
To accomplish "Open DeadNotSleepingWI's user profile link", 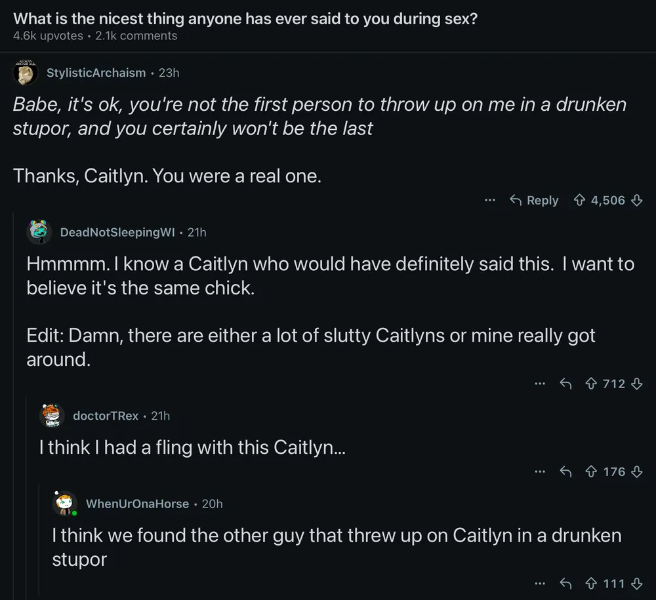I will [117, 232].
